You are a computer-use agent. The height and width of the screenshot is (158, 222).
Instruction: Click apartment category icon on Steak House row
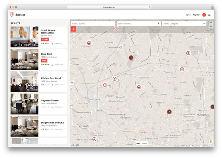(x=52, y=44)
